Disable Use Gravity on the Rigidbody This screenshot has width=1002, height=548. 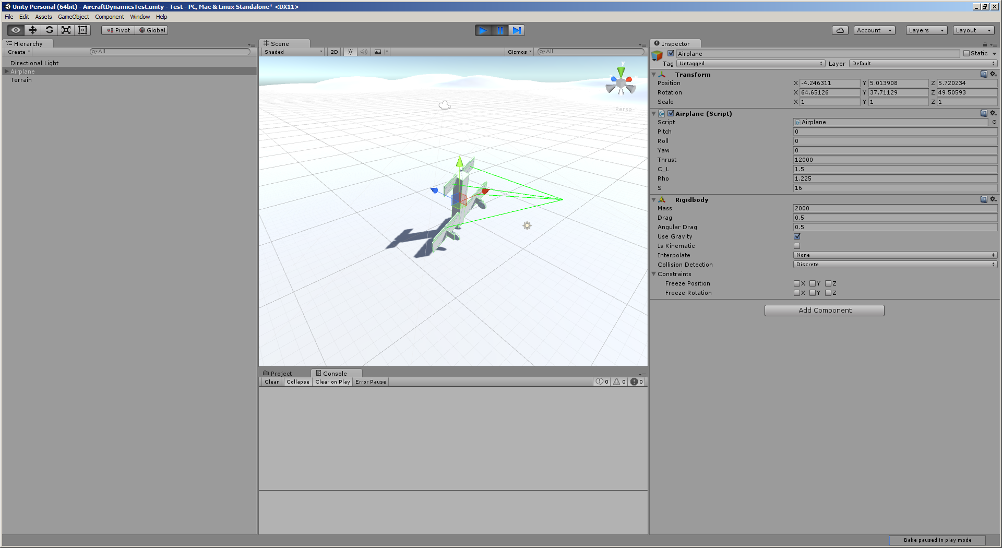(x=797, y=236)
